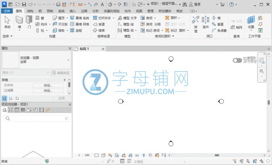Toggle the 加速图形 switch
Viewport: 272px width, 165px height.
237,60
